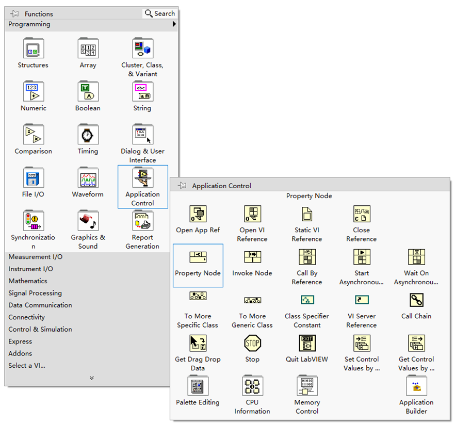Select the Open App Ref function
The image size is (455, 424).
[198, 214]
